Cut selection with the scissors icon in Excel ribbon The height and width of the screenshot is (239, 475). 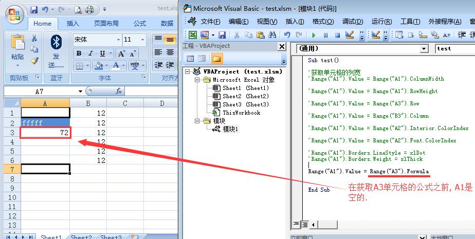[34, 38]
